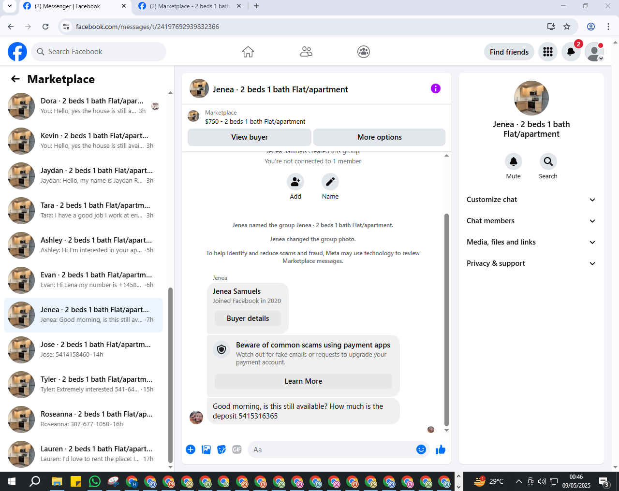This screenshot has width=619, height=491.
Task: Open taskbar search magnifier
Action: (35, 481)
